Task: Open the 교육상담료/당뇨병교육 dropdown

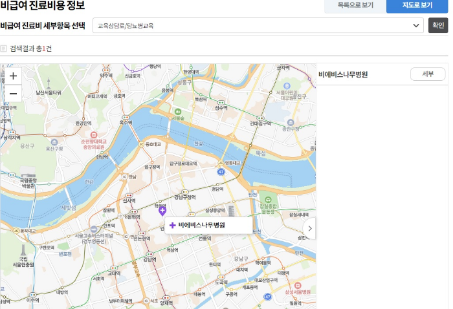Action: tap(258, 25)
